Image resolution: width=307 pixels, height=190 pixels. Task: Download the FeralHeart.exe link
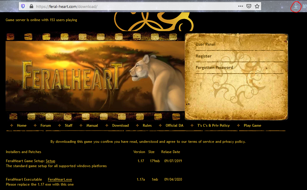[x=60, y=179]
